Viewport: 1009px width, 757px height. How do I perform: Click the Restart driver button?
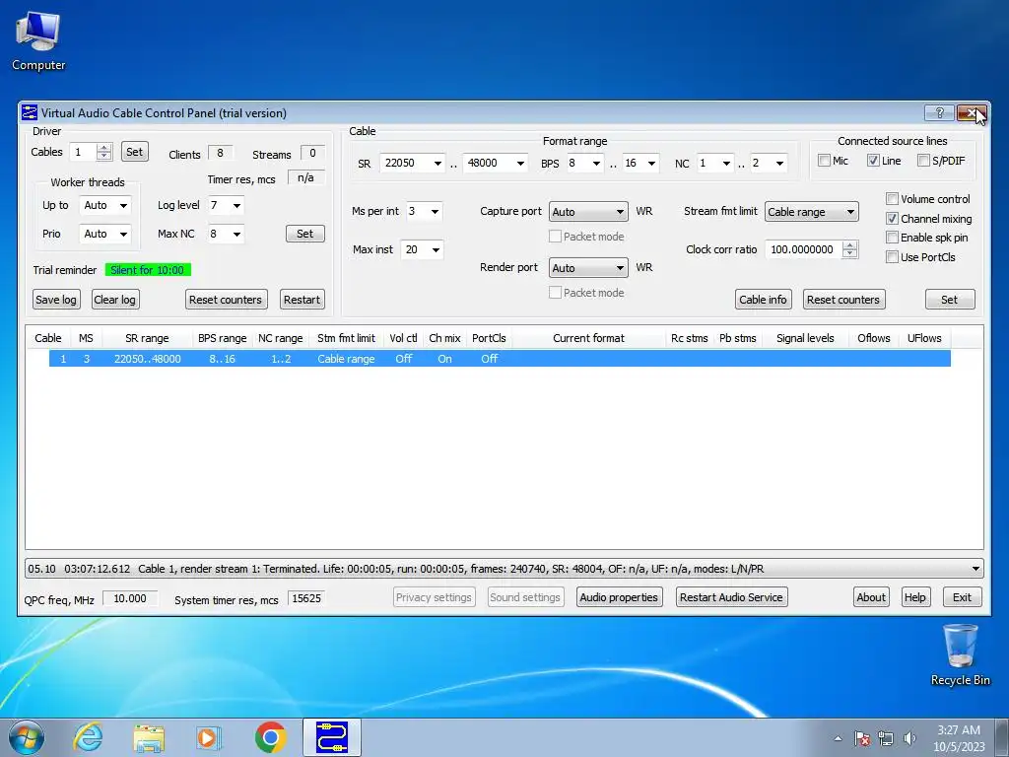coord(302,300)
